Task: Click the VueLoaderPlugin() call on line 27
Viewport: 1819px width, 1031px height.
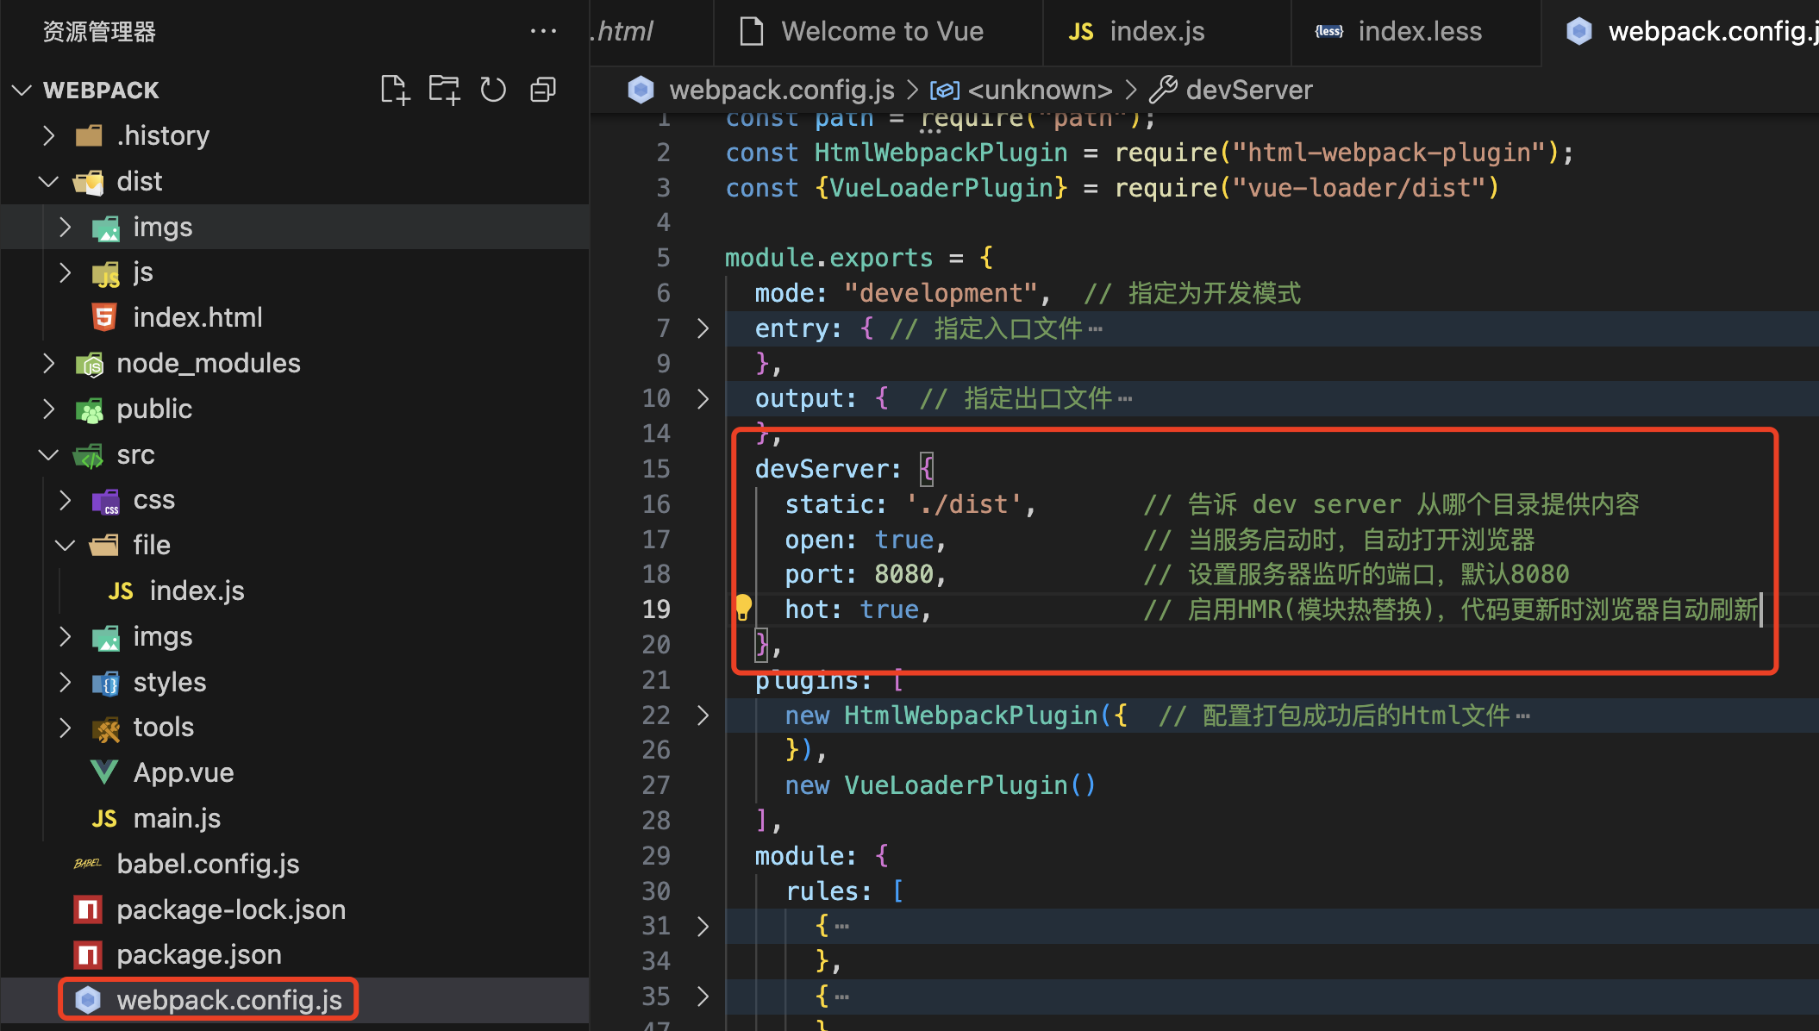Action: 970,785
